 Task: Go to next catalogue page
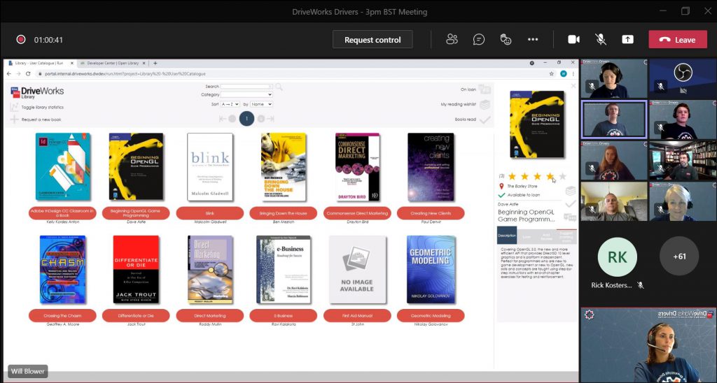[260, 119]
